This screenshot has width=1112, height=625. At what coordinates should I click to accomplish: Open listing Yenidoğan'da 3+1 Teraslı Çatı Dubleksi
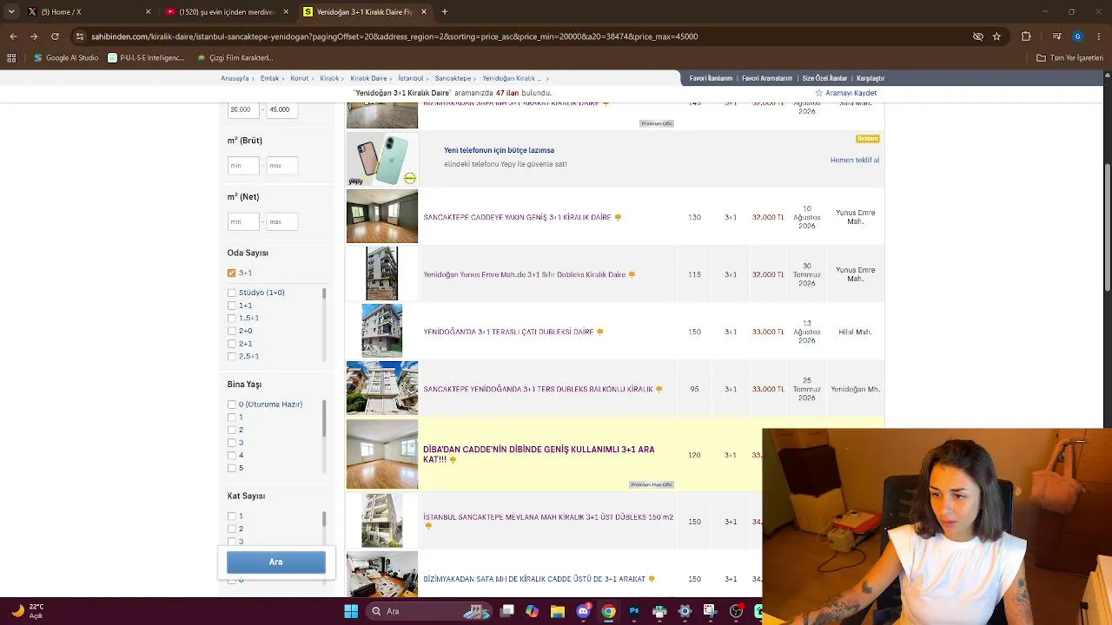508,332
